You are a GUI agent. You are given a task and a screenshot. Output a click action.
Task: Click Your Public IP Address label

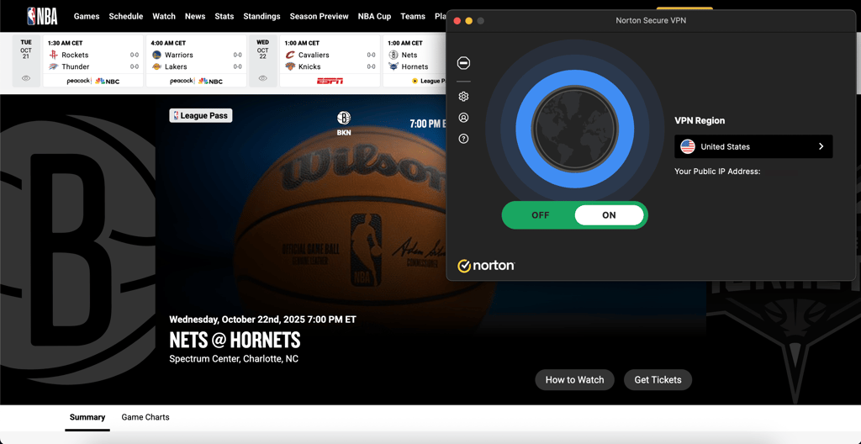click(717, 172)
